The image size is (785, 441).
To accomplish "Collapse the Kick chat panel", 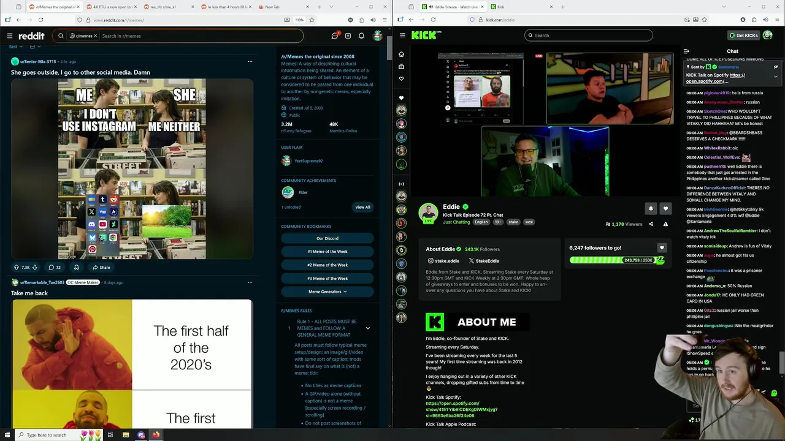I will 686,51.
